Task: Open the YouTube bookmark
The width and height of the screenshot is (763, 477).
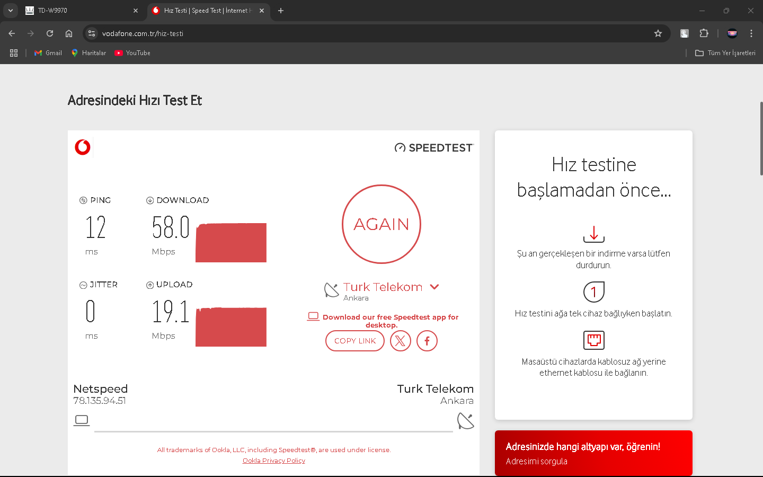Action: click(132, 53)
